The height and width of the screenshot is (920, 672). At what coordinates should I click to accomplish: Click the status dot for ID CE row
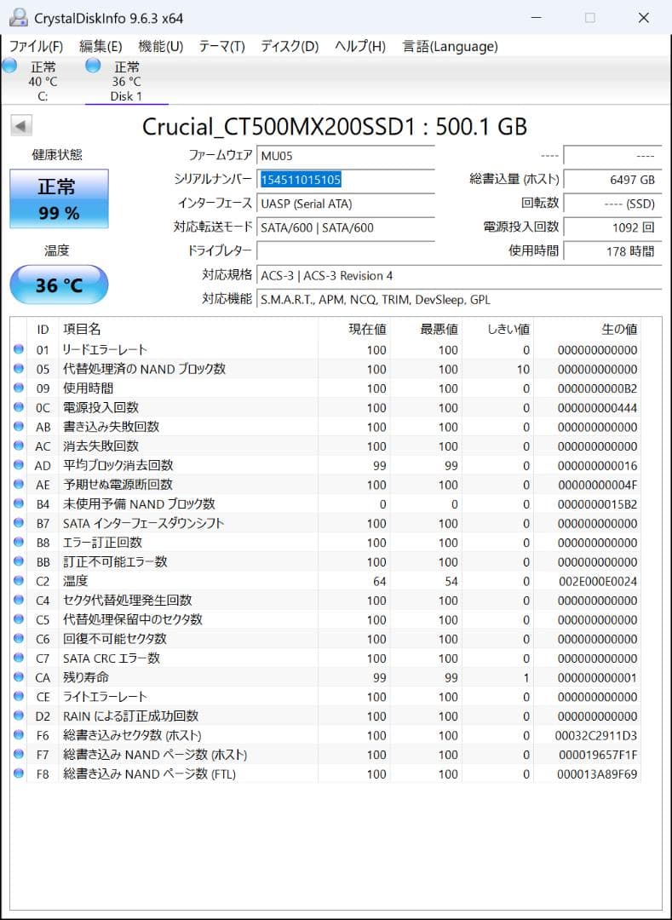point(18,697)
